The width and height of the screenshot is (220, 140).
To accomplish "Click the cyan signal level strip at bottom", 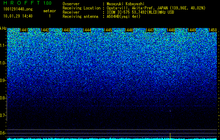I will tap(112, 139).
